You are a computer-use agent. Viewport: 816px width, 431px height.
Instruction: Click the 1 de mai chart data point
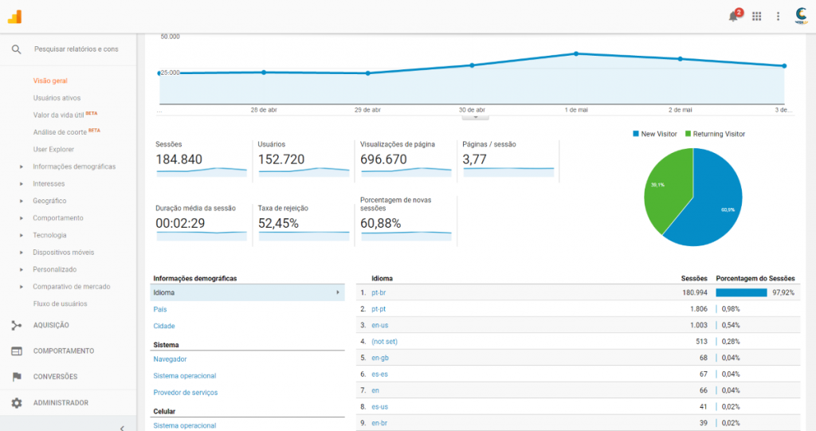575,53
